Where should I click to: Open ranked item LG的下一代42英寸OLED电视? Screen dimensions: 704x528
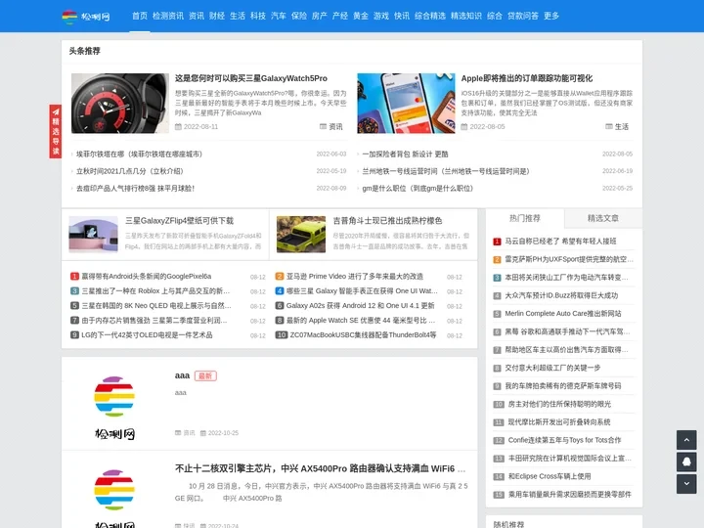147,335
